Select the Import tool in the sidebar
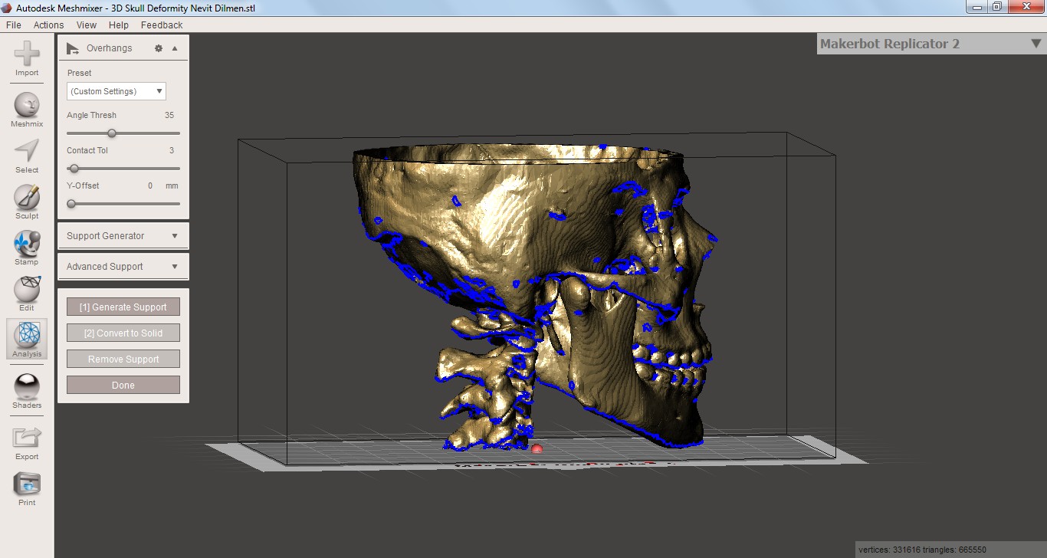The width and height of the screenshot is (1047, 558). click(26, 57)
